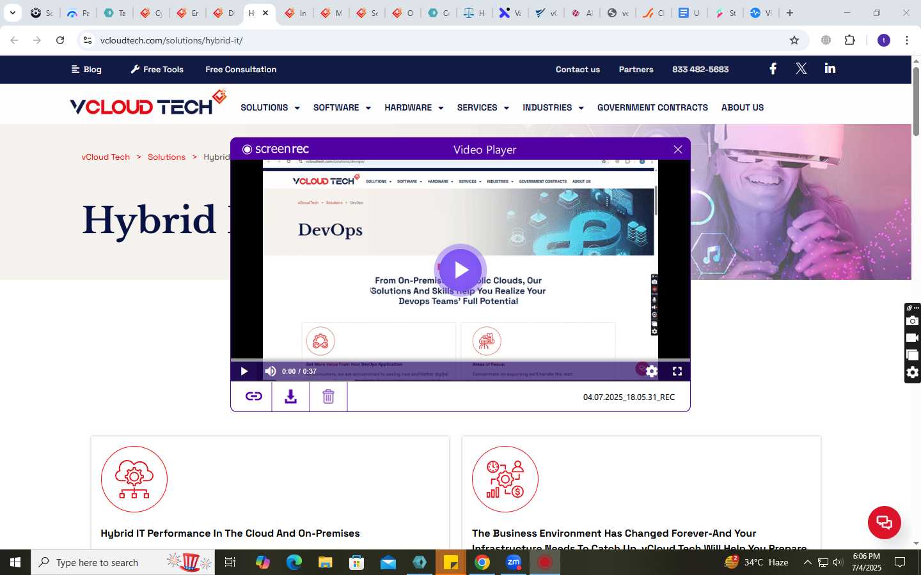Open the Windows notification center
Viewport: 921px width, 575px height.
click(x=900, y=562)
